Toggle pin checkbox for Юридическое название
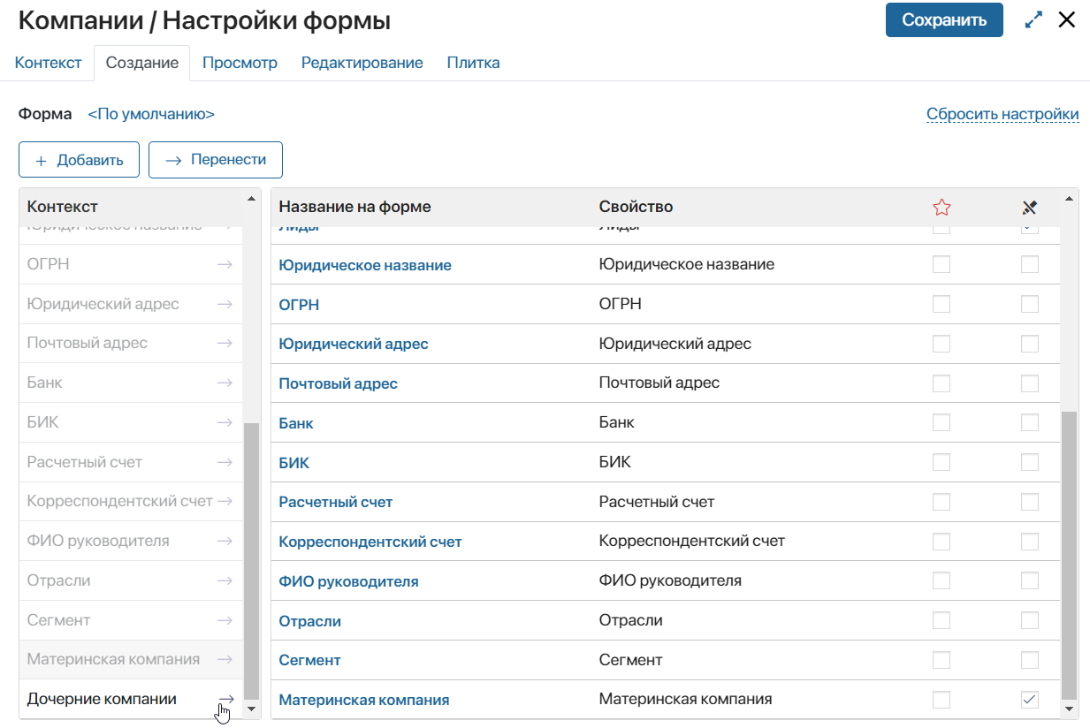1090x728 pixels. [1030, 264]
